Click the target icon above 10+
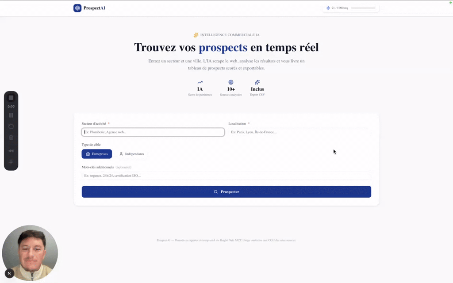Image resolution: width=453 pixels, height=283 pixels. (231, 82)
